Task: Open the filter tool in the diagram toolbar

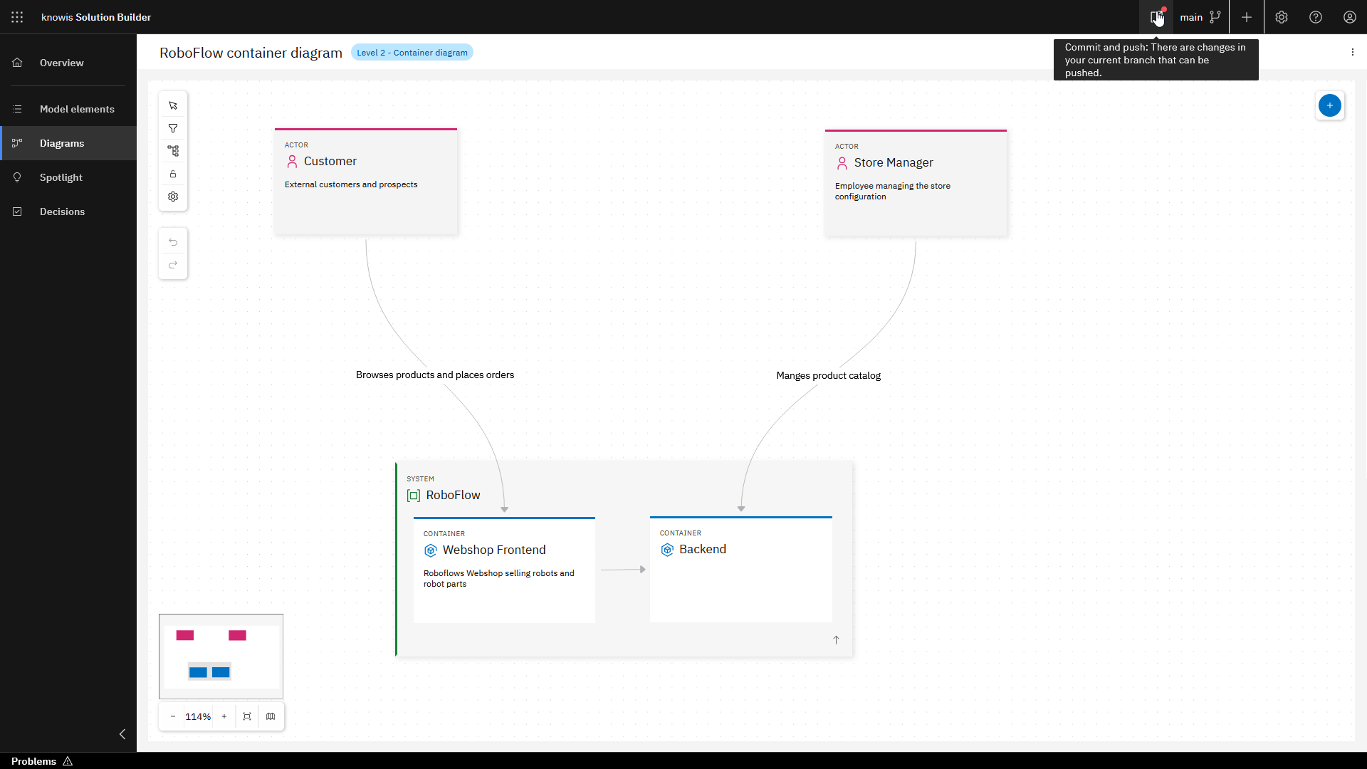Action: (x=173, y=127)
